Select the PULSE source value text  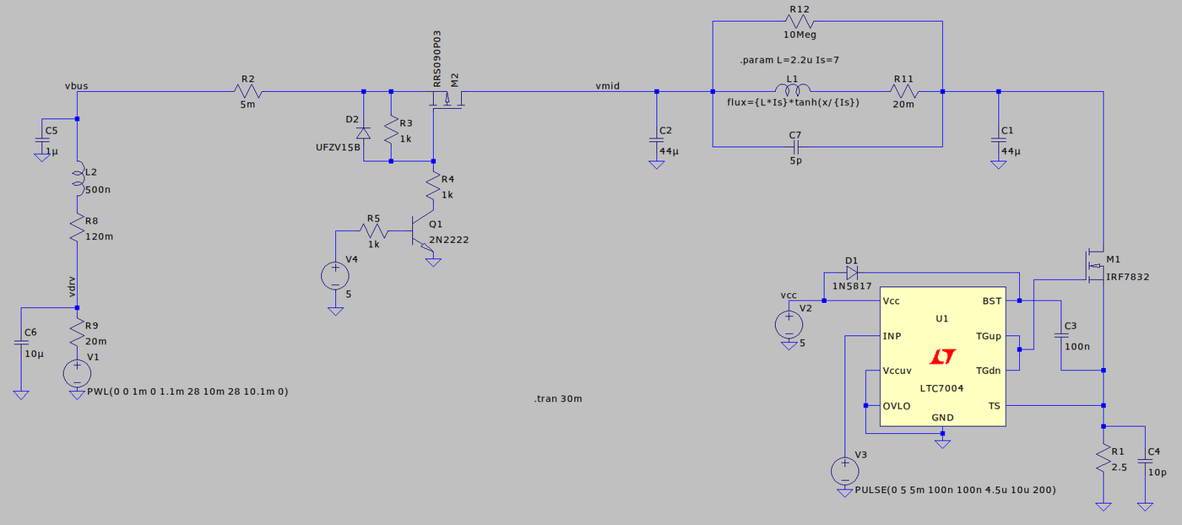pos(955,490)
